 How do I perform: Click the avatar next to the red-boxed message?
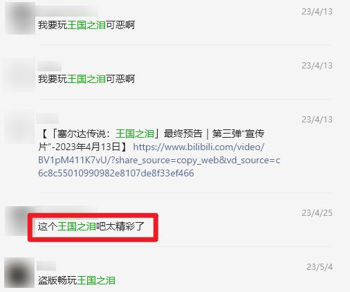[17, 221]
